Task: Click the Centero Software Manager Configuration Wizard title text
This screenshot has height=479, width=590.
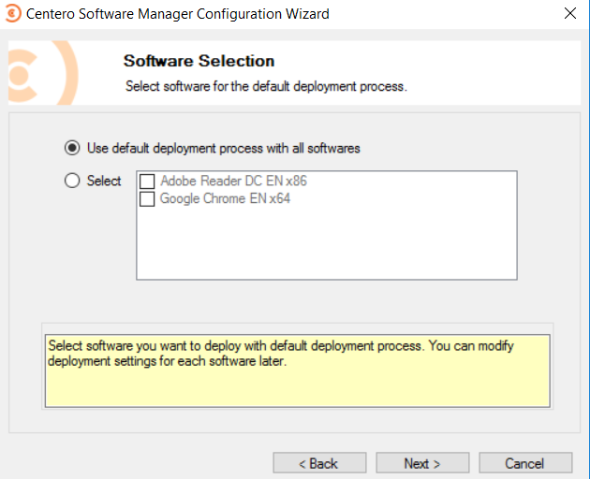Action: pyautogui.click(x=177, y=14)
